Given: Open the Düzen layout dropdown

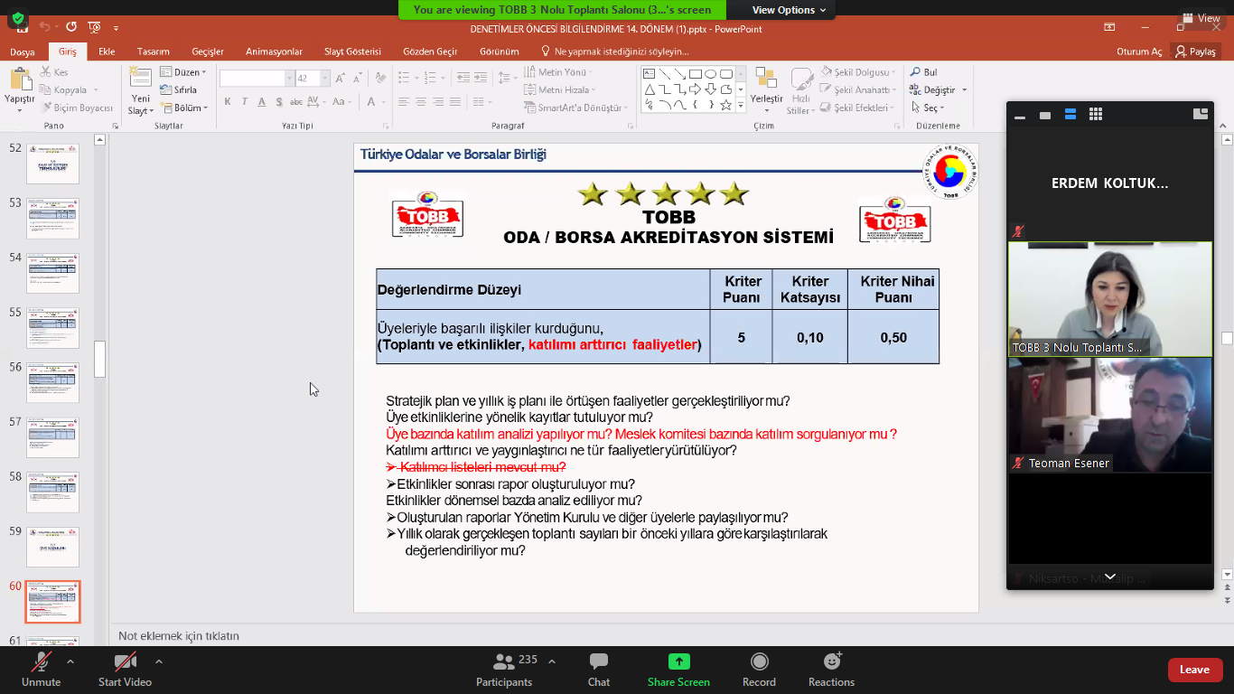Looking at the screenshot, I should (x=183, y=72).
